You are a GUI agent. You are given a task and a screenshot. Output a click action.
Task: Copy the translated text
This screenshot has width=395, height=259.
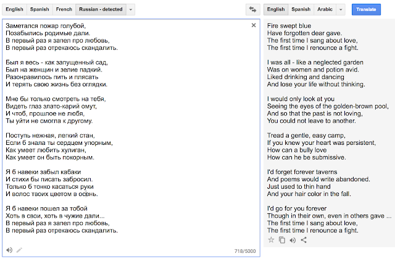281,240
